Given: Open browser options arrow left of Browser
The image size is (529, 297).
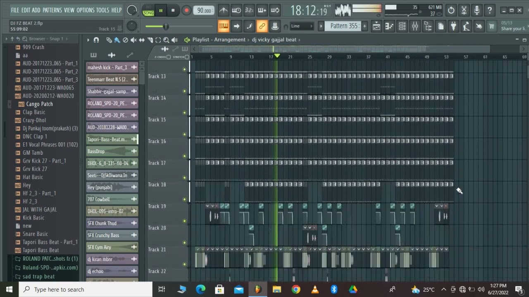Looking at the screenshot, I should (6, 39).
